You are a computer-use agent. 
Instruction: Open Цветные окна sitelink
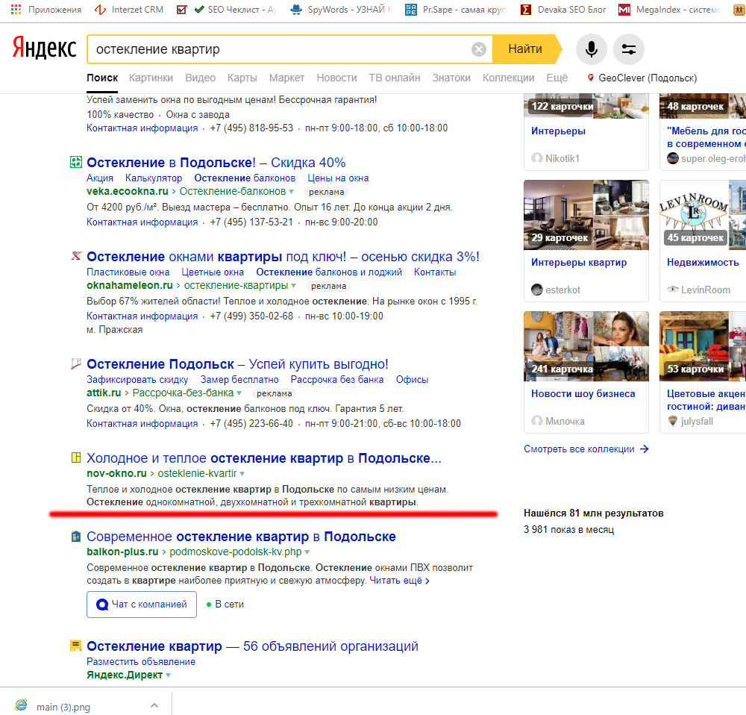click(x=213, y=272)
